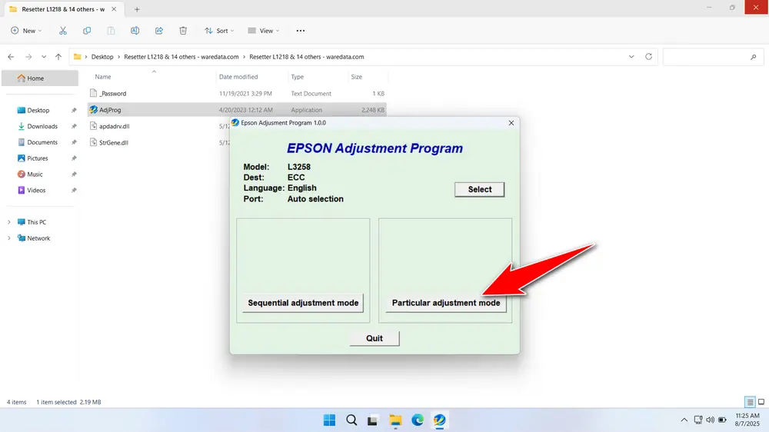
Task: Open the See more ellipsis menu
Action: [301, 31]
